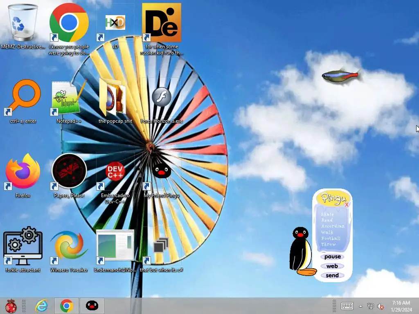Open the touch keyboard tray icon

[347, 306]
